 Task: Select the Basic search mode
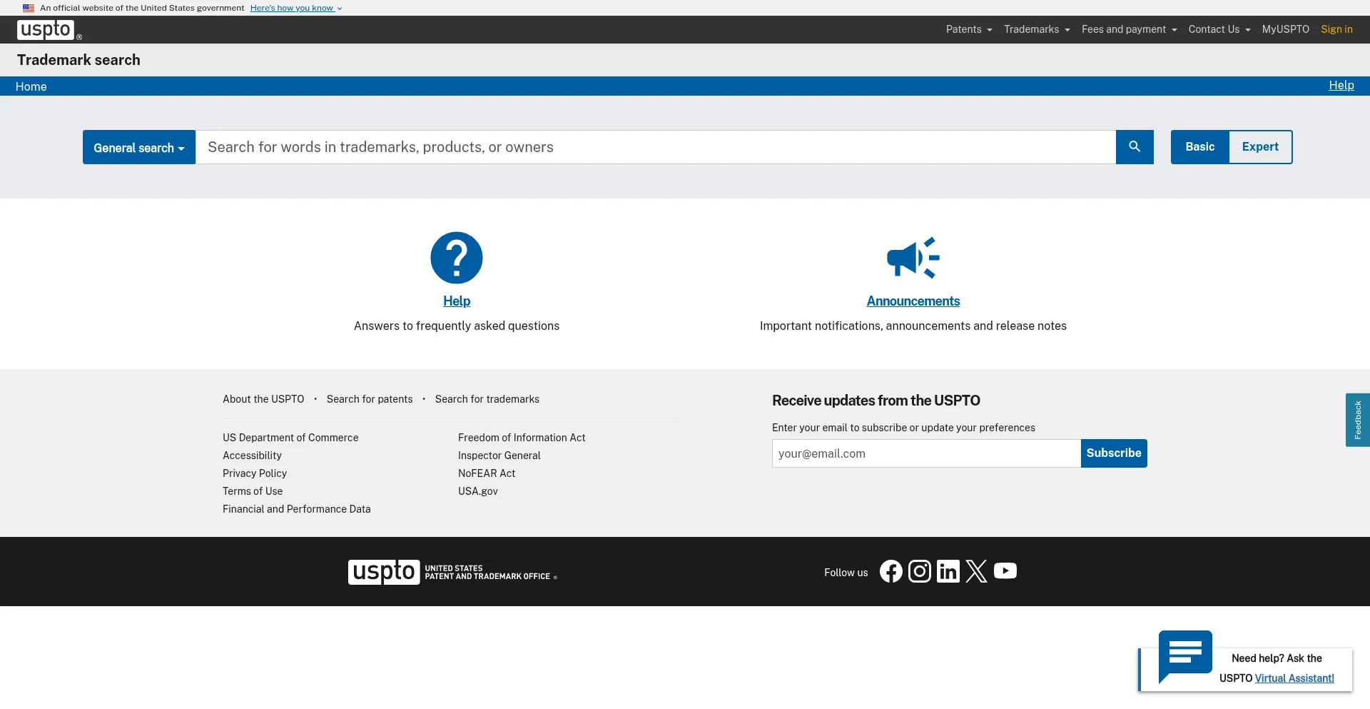pos(1199,147)
